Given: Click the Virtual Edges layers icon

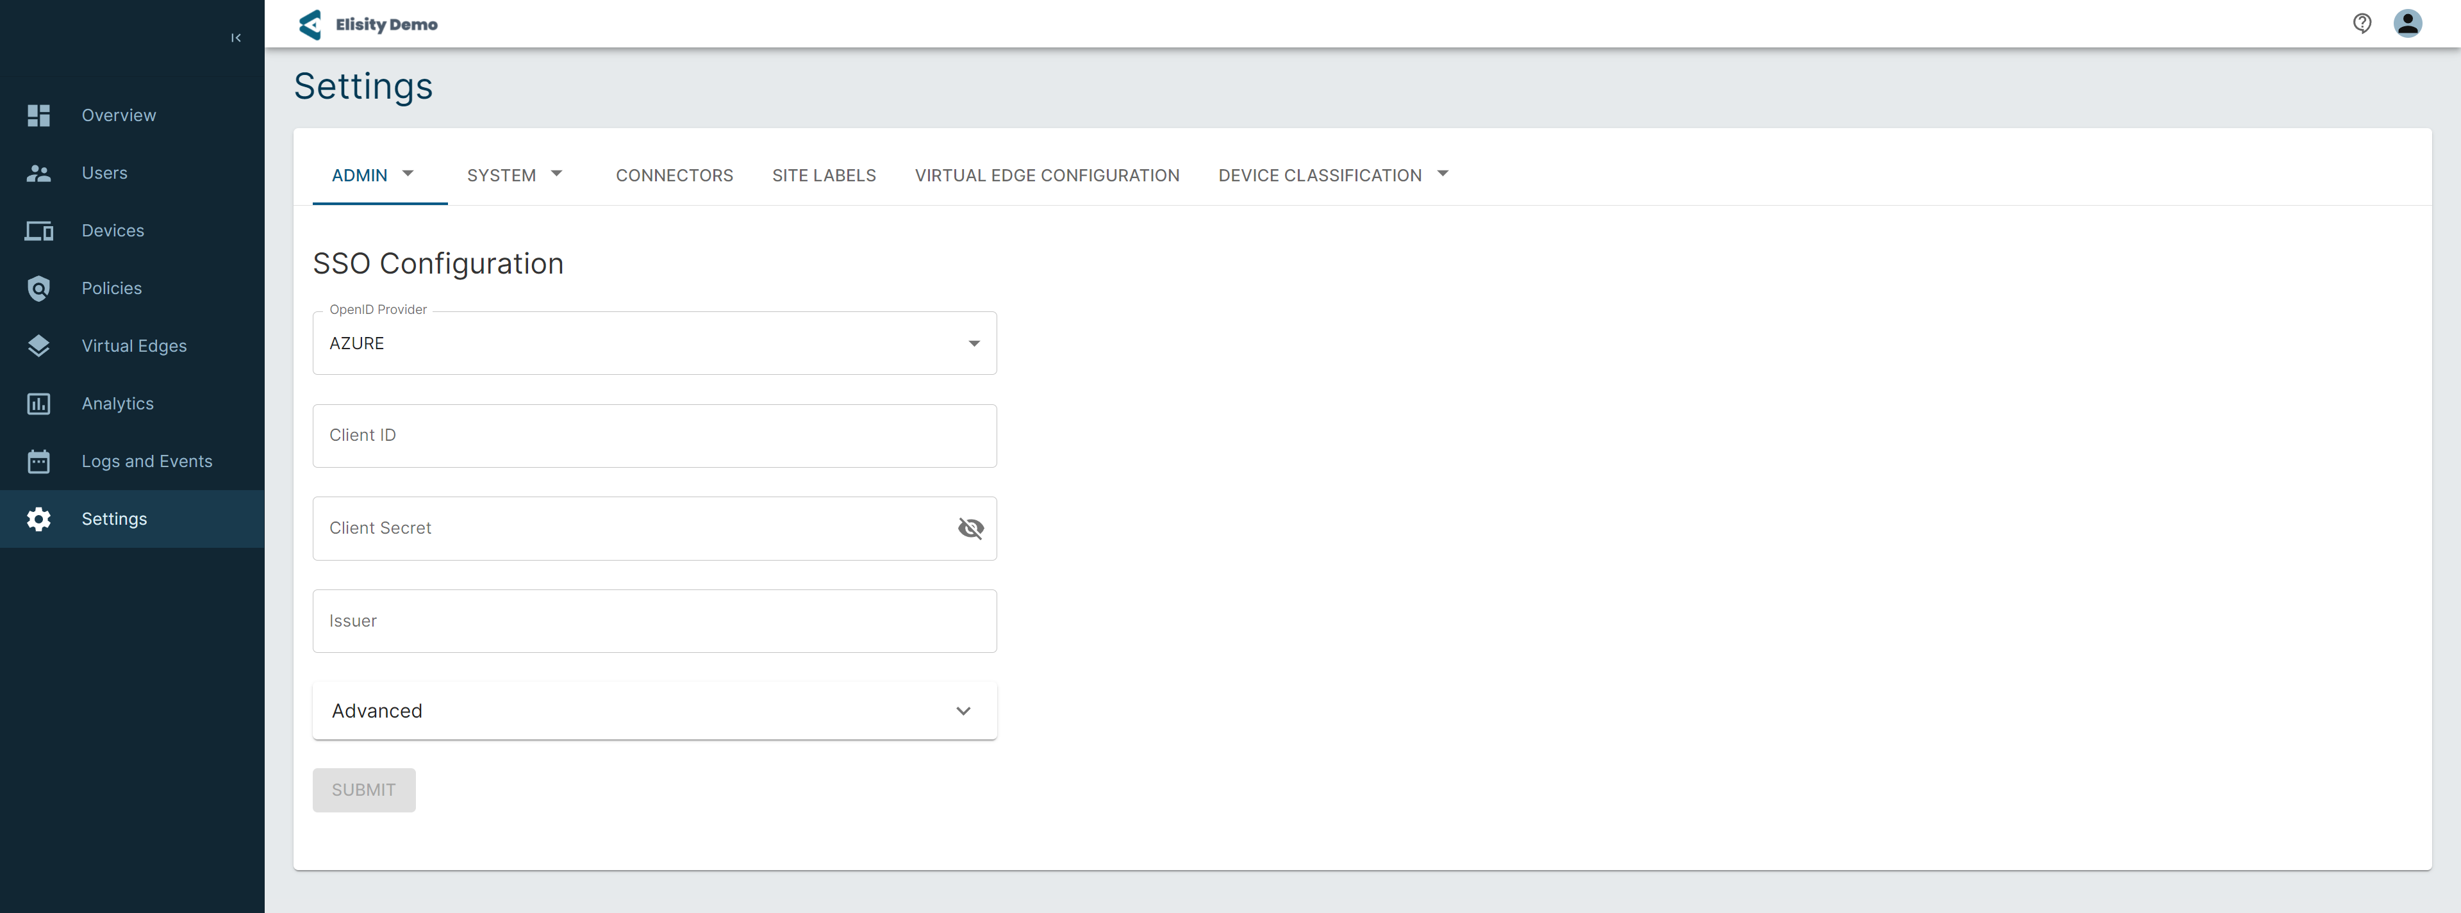Looking at the screenshot, I should click(39, 346).
